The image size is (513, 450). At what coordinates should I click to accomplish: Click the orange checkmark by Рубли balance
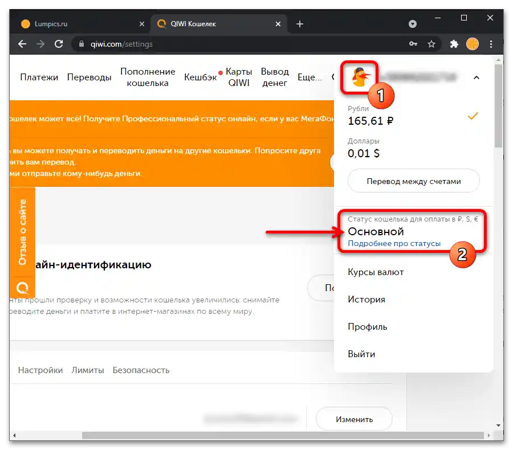473,116
